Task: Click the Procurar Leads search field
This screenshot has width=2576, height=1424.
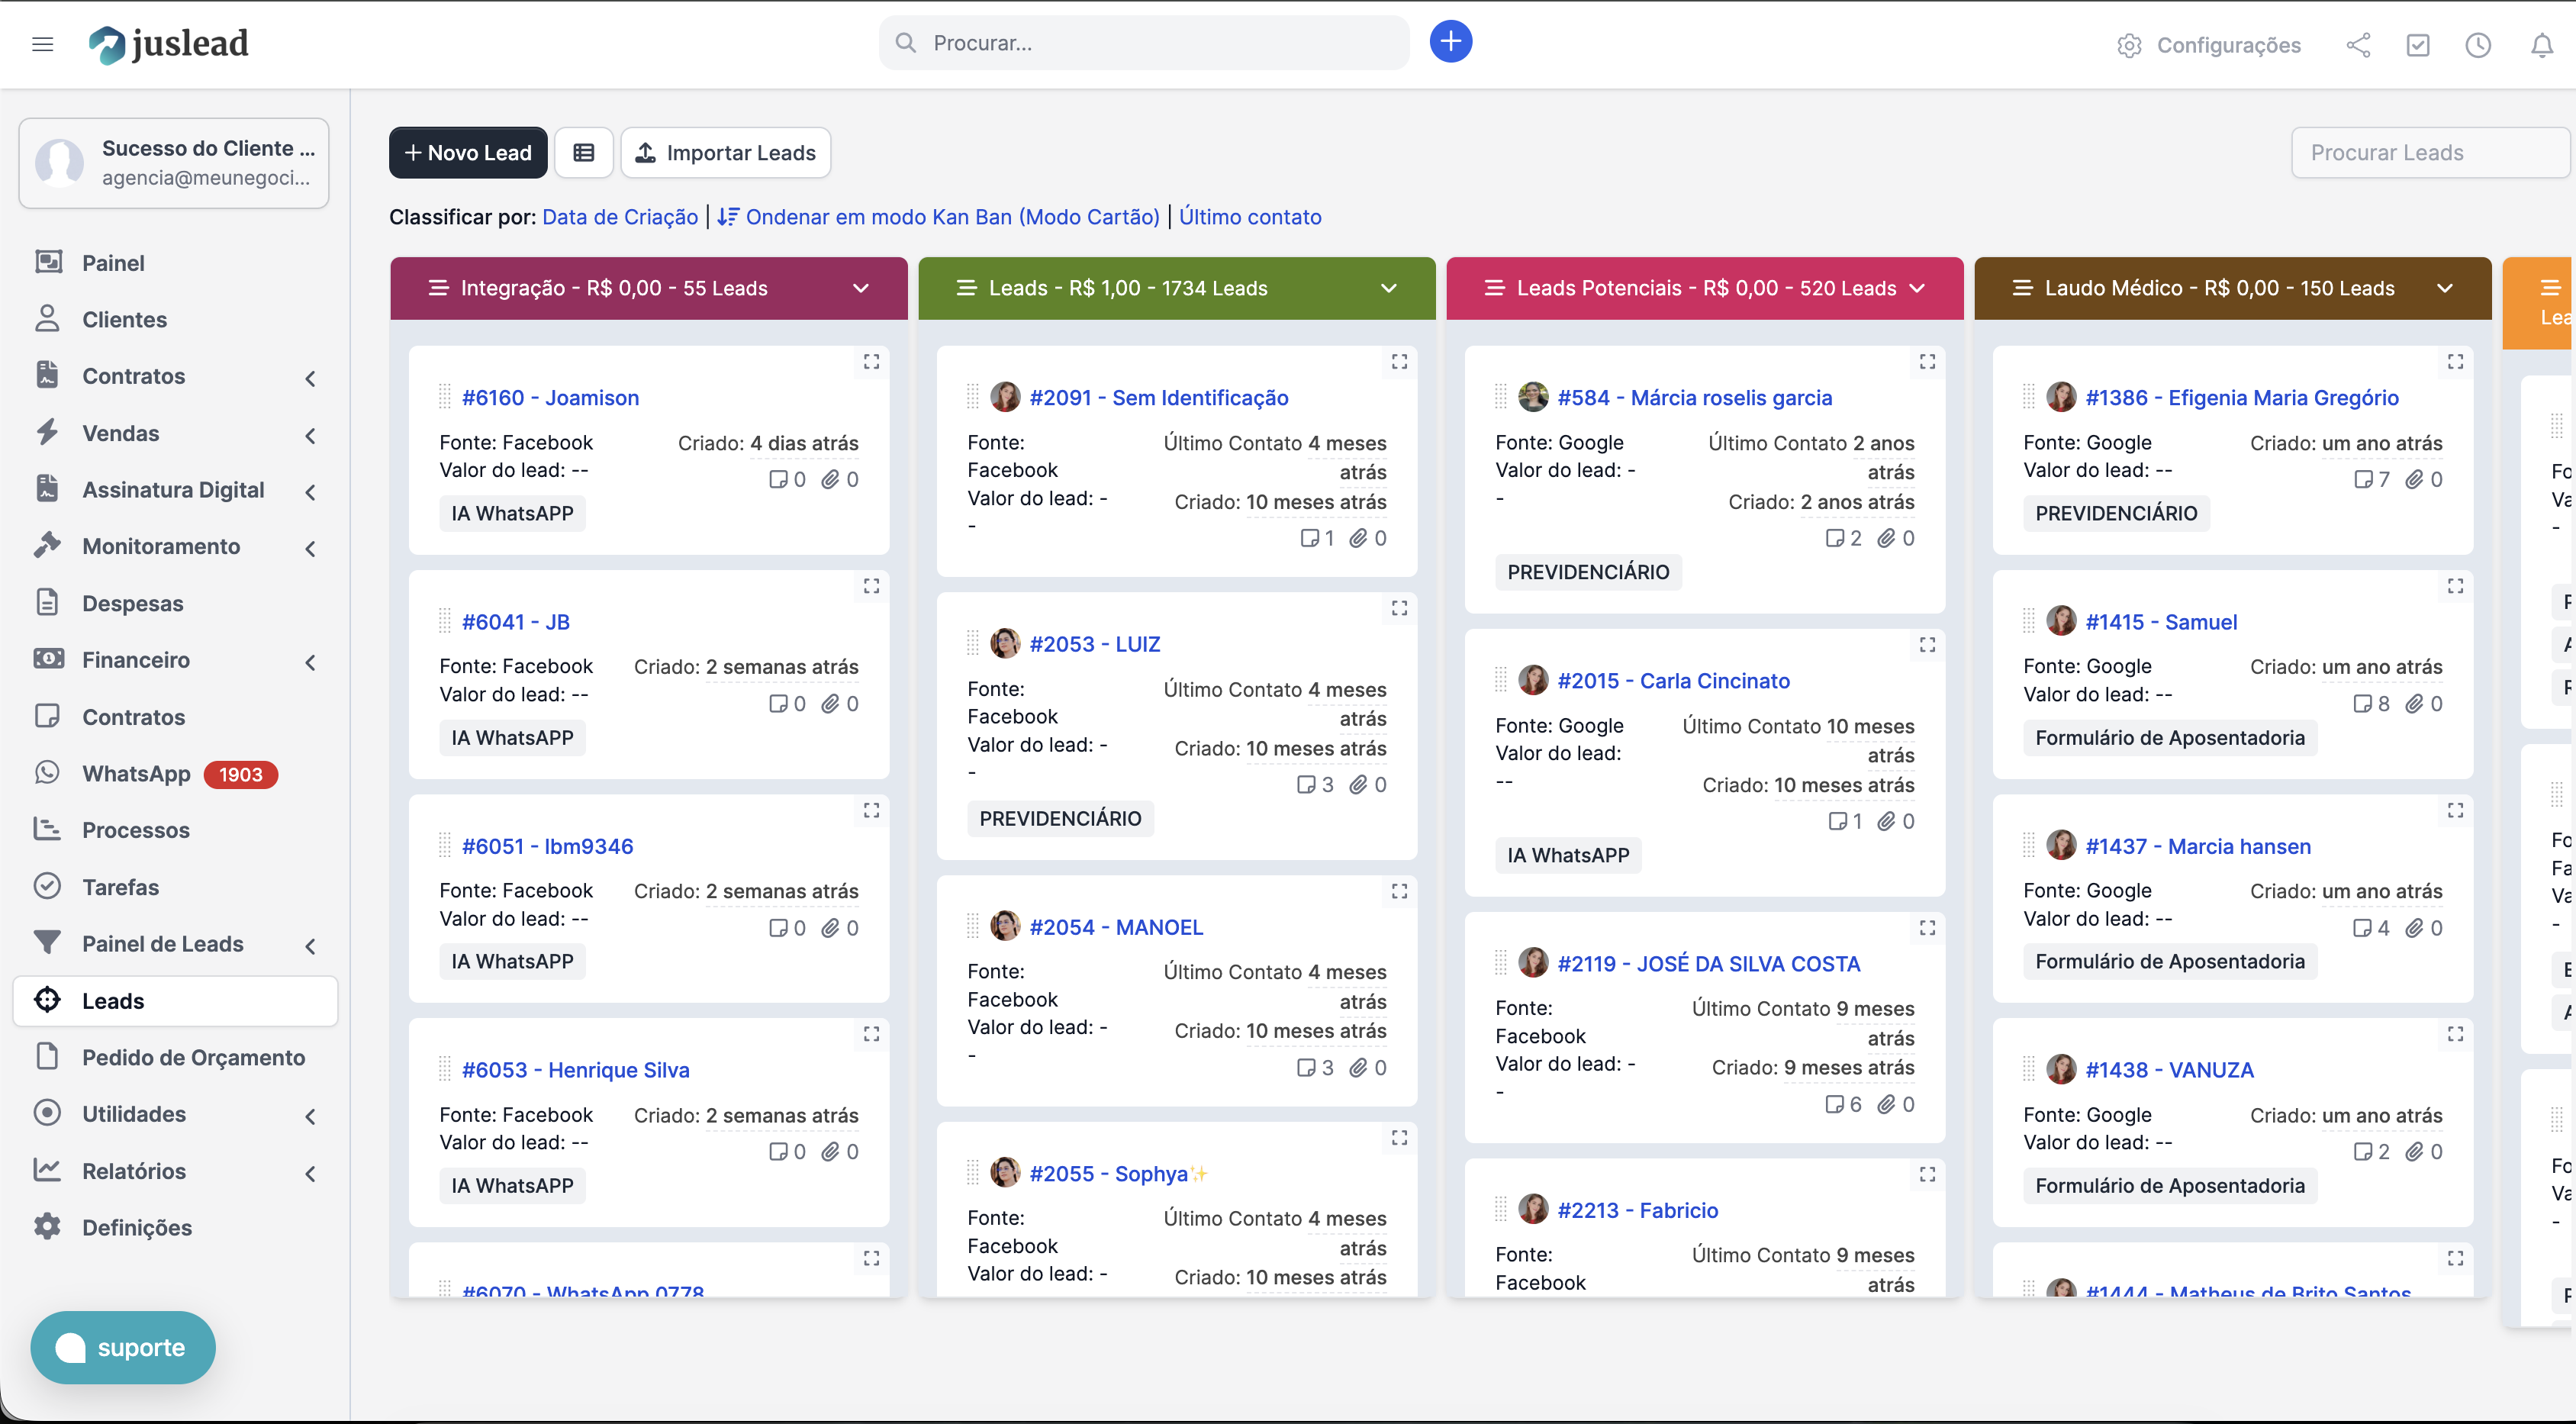Action: (2430, 153)
